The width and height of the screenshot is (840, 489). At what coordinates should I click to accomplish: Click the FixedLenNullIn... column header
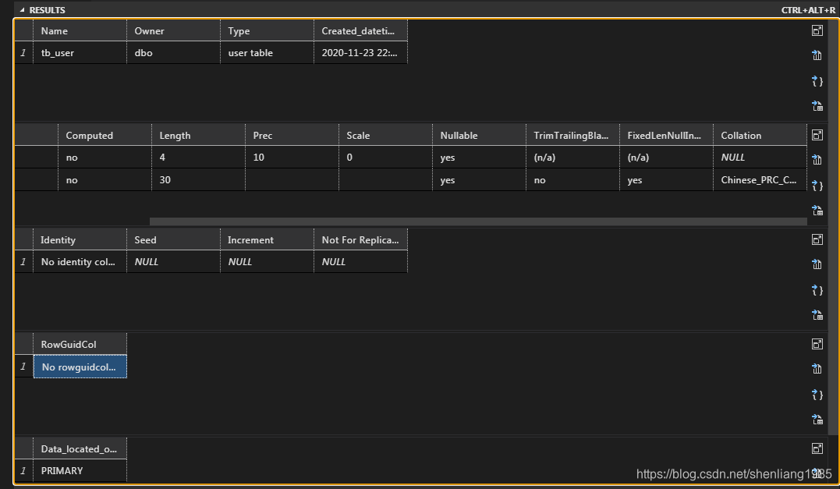pyautogui.click(x=666, y=135)
